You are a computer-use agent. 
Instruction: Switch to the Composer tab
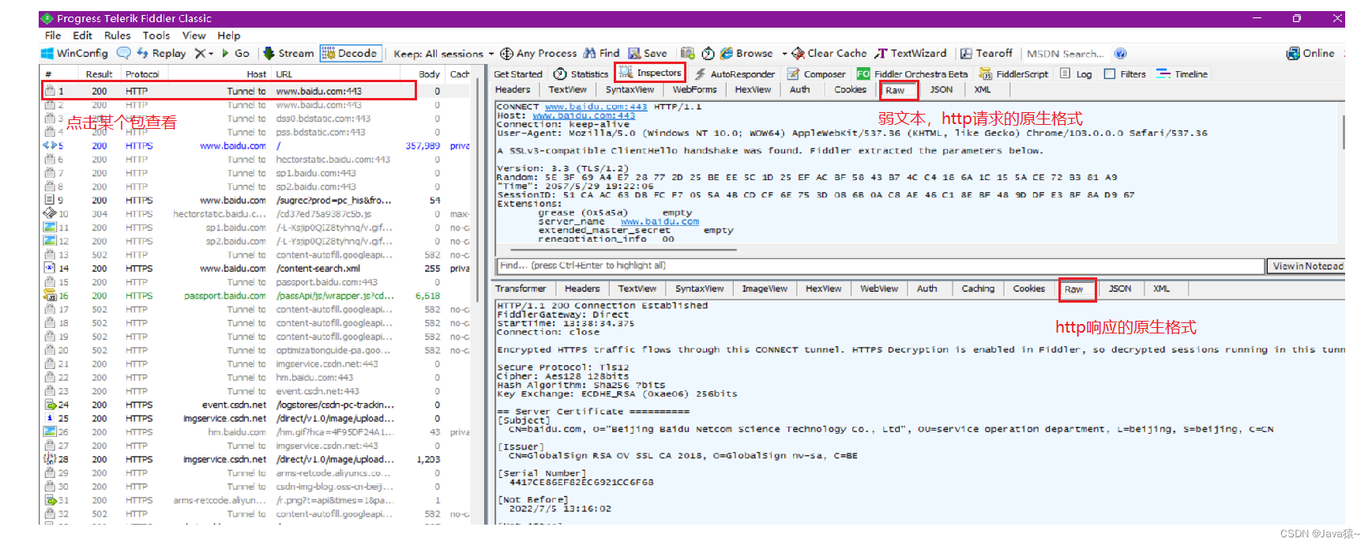point(816,73)
